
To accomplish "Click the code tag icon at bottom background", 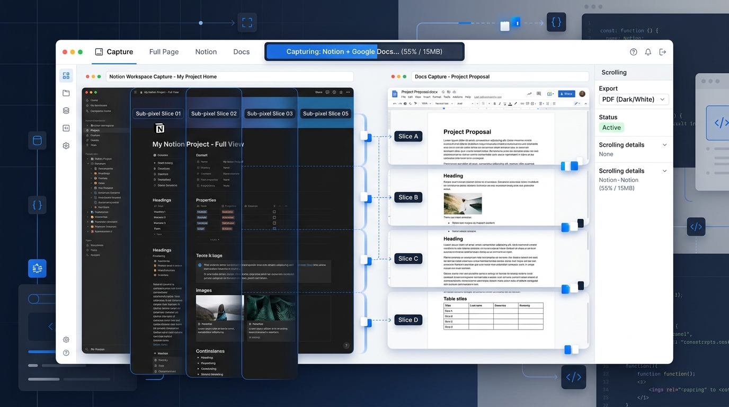I will click(573, 377).
